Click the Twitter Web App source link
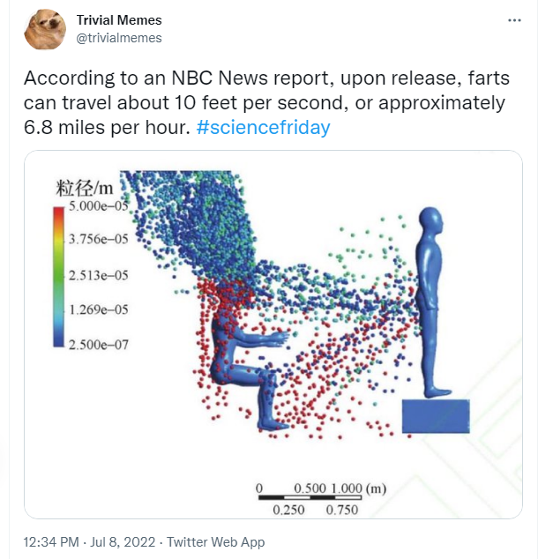 coord(215,542)
